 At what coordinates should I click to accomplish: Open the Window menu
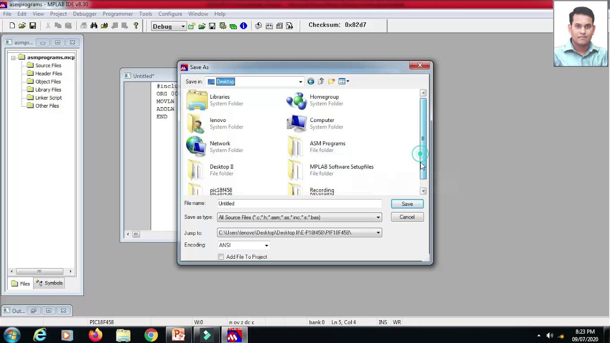click(198, 14)
